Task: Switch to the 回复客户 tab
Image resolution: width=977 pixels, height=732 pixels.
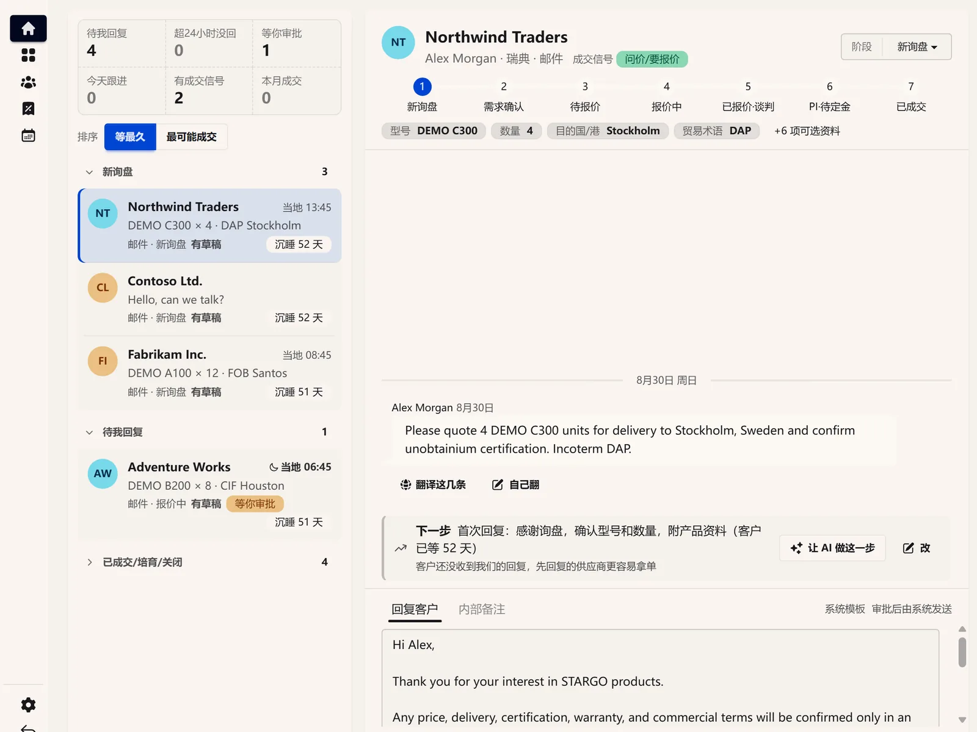Action: point(415,609)
